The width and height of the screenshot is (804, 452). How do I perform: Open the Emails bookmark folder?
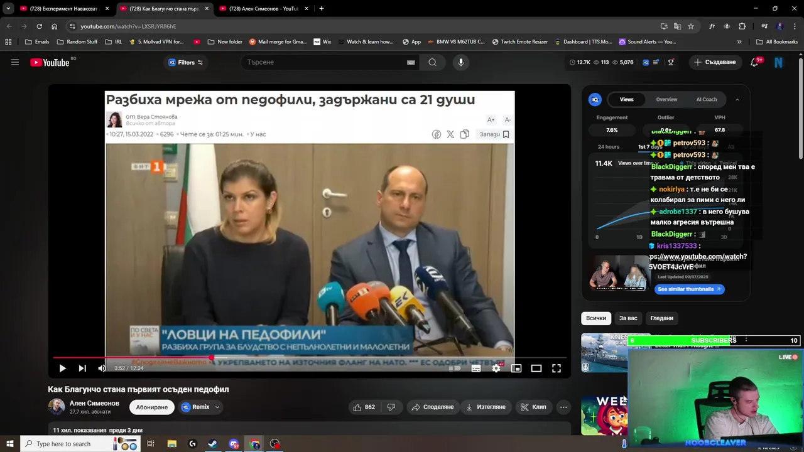click(36, 42)
